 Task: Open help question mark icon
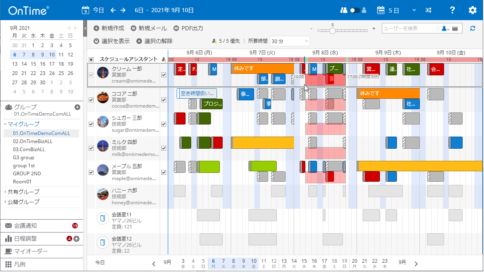point(452,10)
